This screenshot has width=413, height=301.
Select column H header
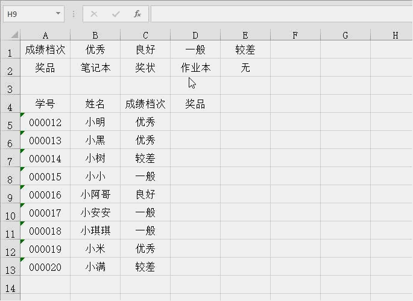point(392,35)
